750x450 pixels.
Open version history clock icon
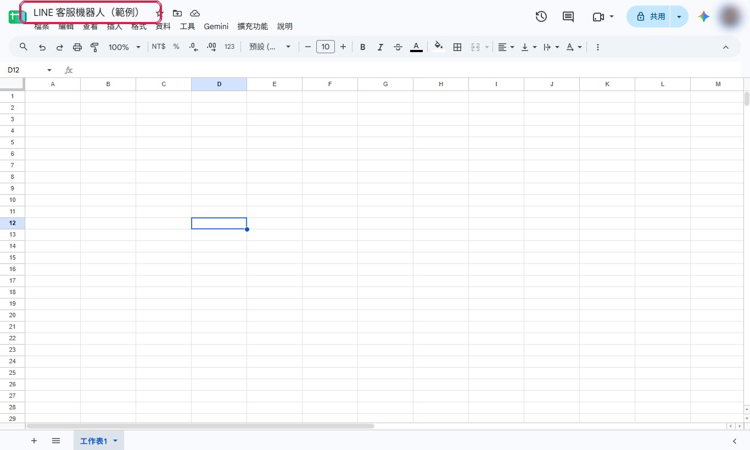[x=541, y=16]
